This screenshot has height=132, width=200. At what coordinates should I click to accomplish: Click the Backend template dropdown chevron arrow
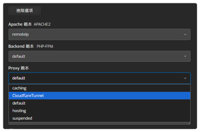click(x=185, y=56)
